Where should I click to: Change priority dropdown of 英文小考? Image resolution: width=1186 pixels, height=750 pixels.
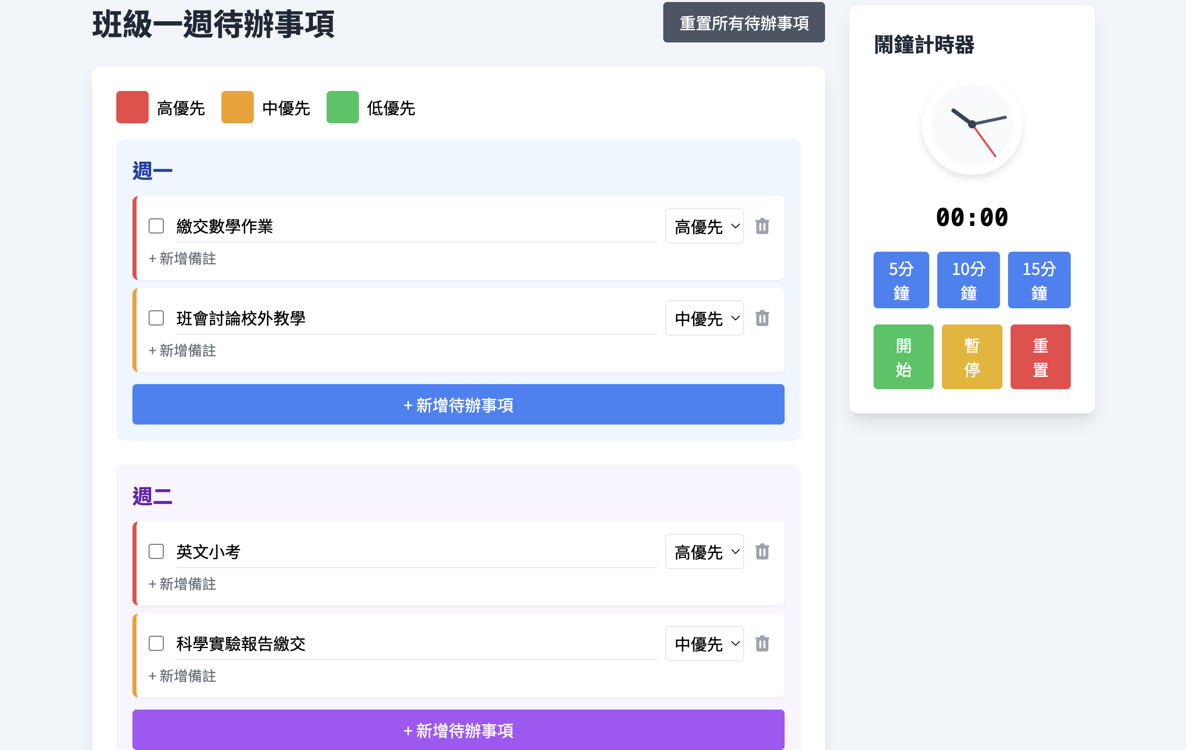click(x=704, y=551)
